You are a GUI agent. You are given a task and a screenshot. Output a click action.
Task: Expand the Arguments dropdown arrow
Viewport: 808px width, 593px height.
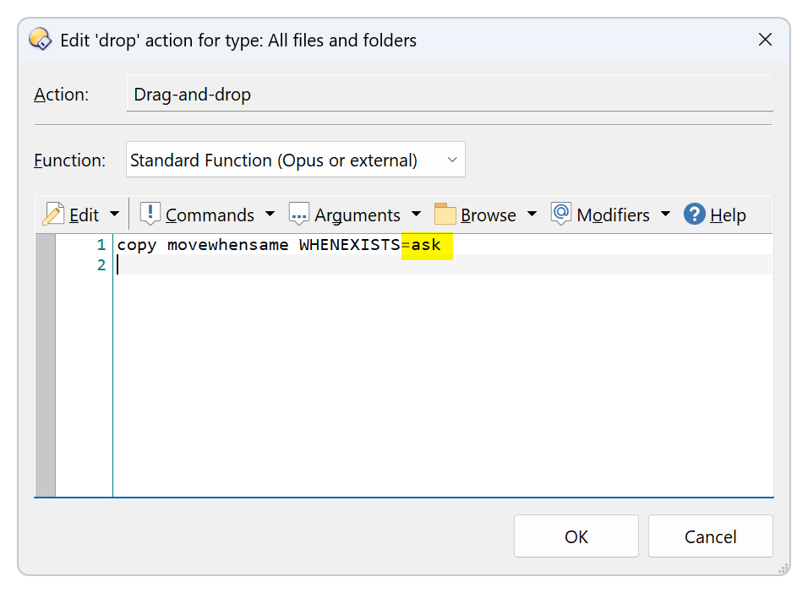pyautogui.click(x=416, y=215)
